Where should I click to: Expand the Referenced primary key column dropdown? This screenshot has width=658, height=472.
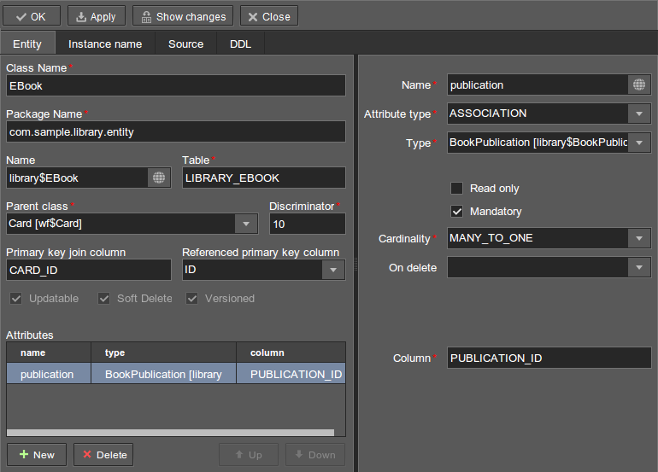tap(333, 270)
